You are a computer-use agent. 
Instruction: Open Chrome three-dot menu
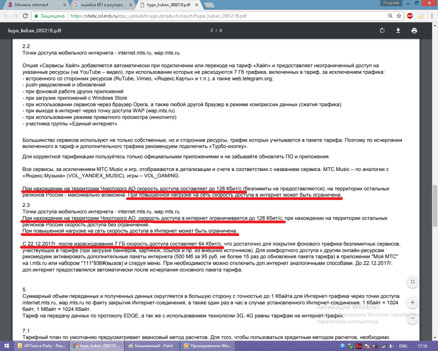tap(432, 16)
